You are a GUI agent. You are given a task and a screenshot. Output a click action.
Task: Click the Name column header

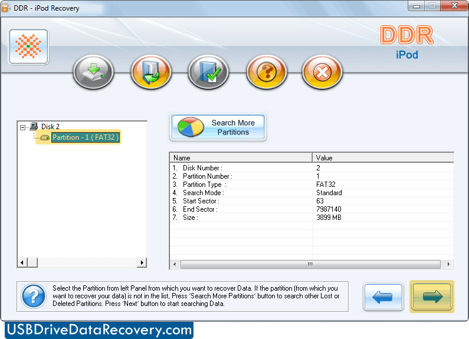[x=241, y=157]
